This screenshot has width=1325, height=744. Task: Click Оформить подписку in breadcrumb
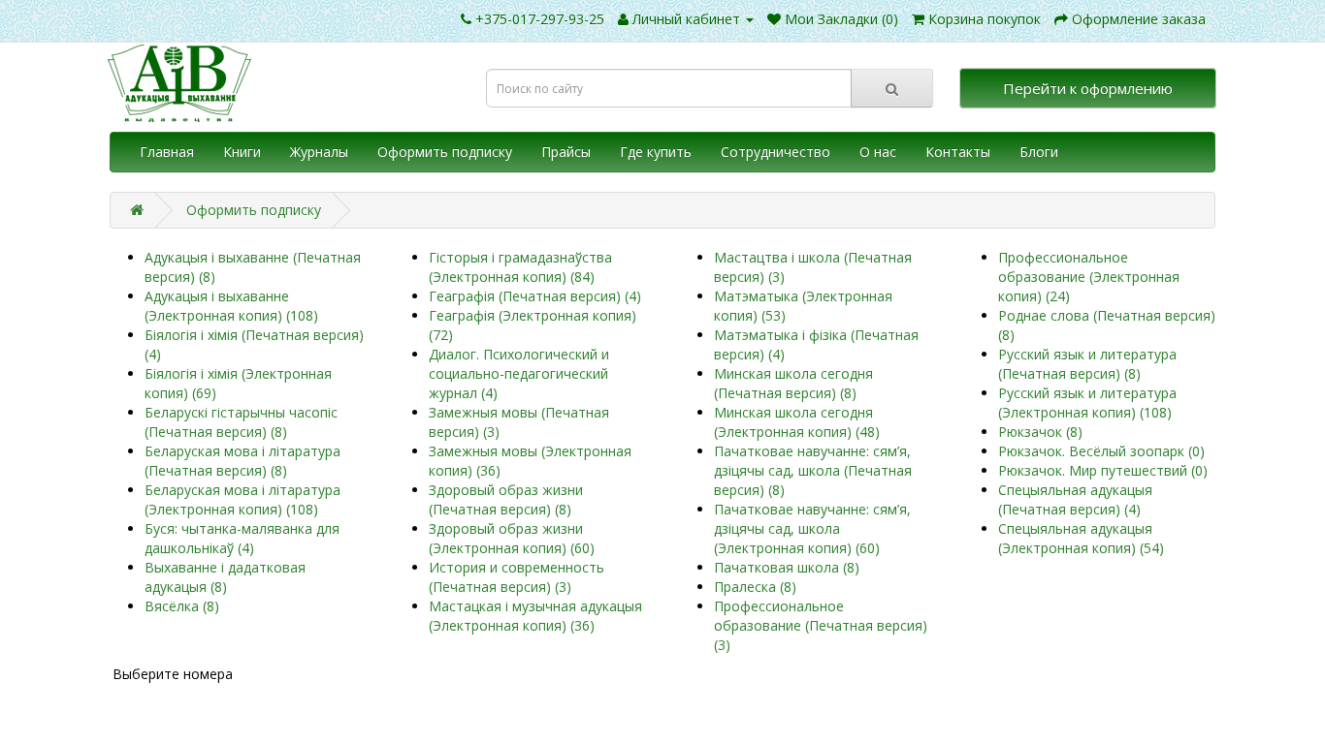point(253,210)
